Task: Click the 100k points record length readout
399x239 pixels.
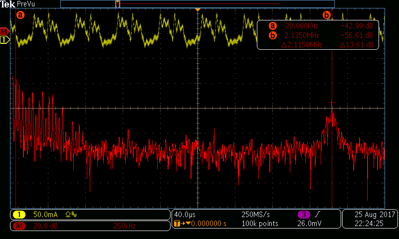Action: (259, 224)
